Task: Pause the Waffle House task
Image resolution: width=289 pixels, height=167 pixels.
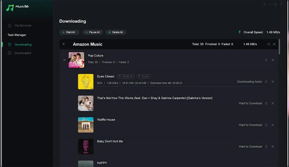Action: pyautogui.click(x=266, y=125)
